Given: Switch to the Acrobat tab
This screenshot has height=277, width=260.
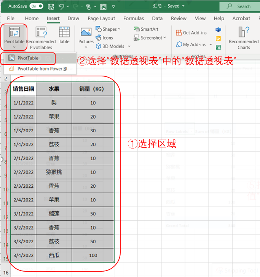Looking at the screenshot, I should (241, 18).
